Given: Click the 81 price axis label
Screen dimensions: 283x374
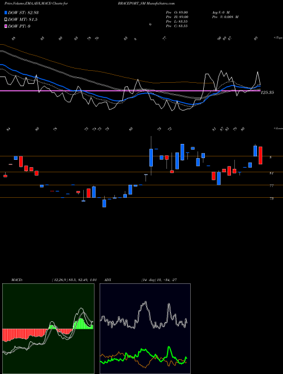Looking at the screenshot, I should 271,173.
